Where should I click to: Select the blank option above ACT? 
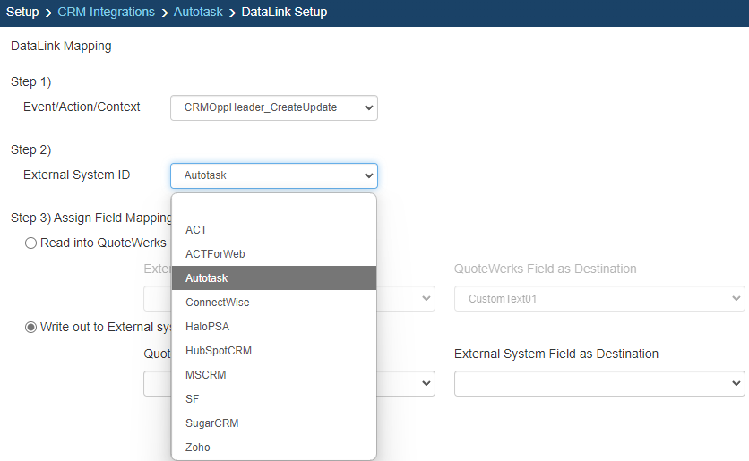273,207
